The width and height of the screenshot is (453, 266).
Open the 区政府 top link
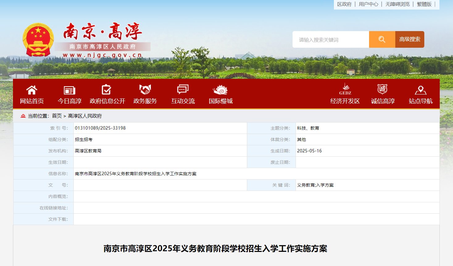point(344,4)
